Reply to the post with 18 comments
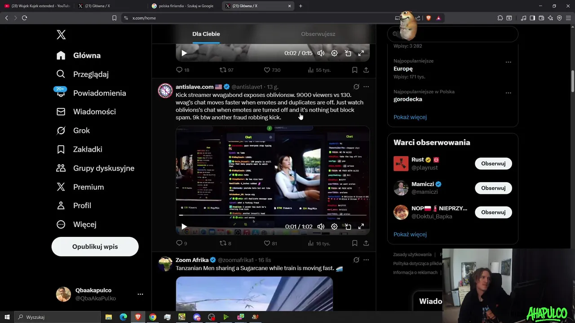 (182, 70)
